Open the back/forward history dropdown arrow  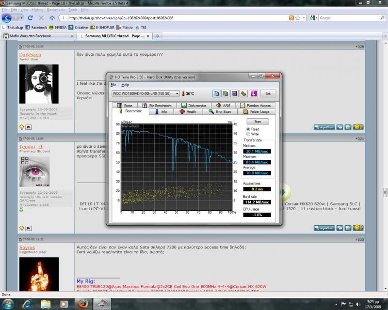coord(22,18)
